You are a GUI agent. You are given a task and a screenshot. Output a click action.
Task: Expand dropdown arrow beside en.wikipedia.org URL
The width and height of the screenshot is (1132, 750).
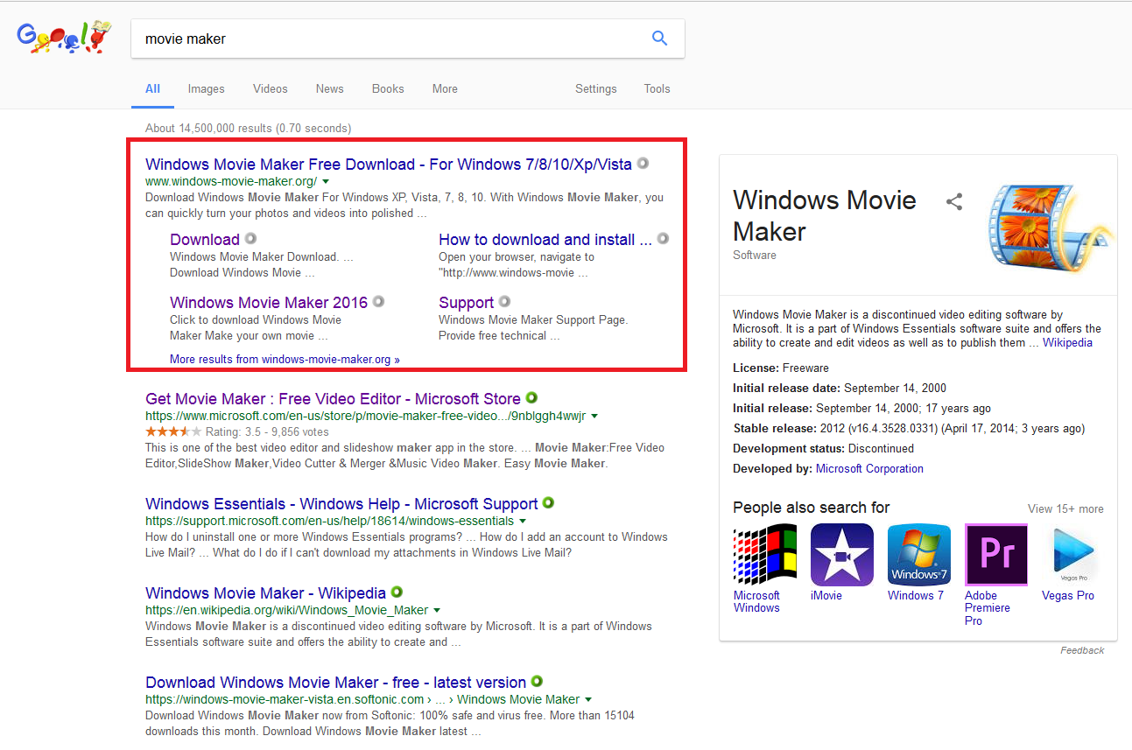point(437,611)
